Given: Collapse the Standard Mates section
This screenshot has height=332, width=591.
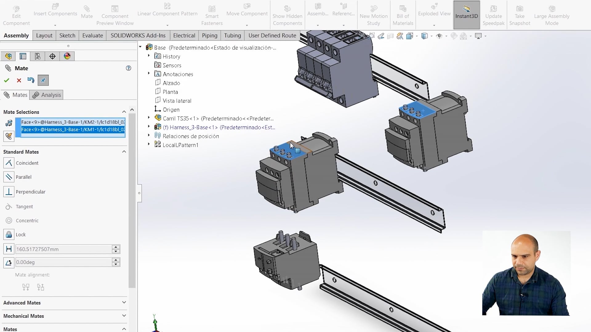Looking at the screenshot, I should (124, 152).
